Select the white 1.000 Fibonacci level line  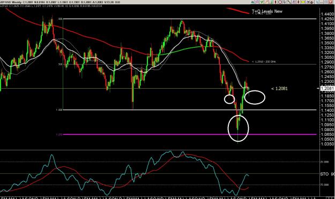tap(190, 110)
